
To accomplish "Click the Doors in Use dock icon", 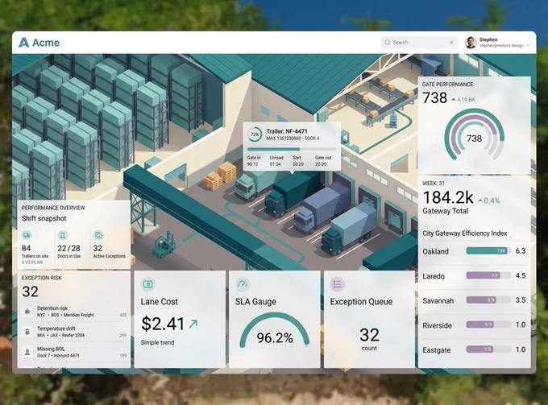I will 63,235.
